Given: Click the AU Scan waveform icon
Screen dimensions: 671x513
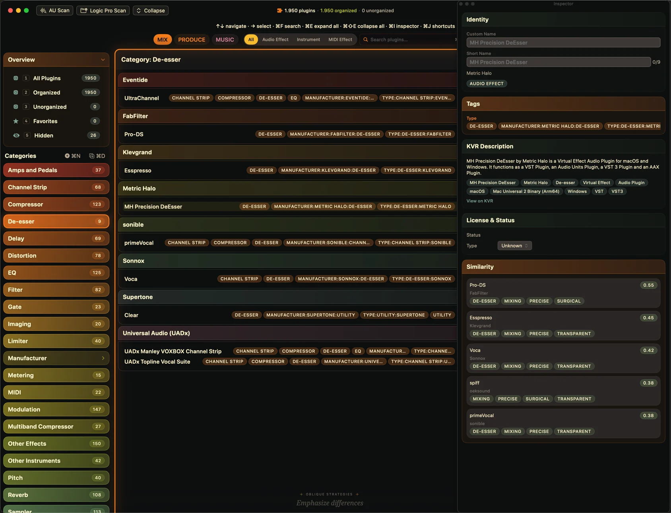Looking at the screenshot, I should 43,10.
